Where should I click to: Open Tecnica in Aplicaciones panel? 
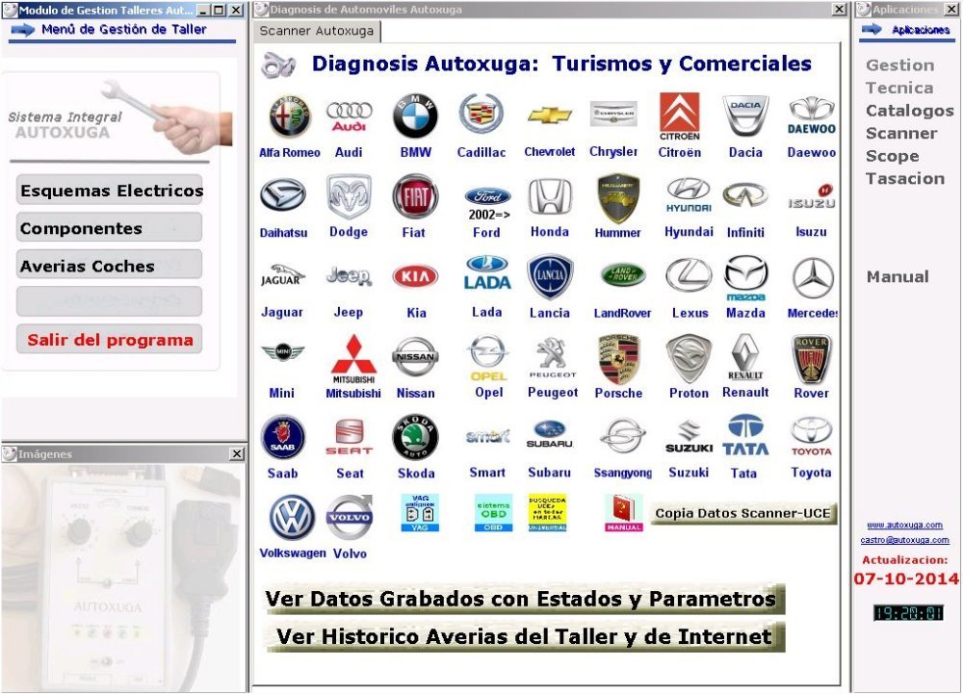click(899, 88)
